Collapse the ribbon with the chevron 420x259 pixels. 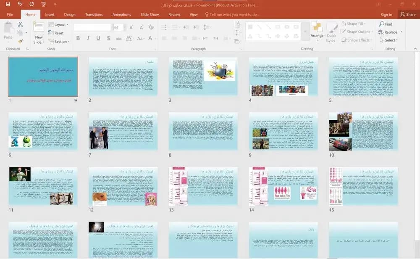click(415, 49)
